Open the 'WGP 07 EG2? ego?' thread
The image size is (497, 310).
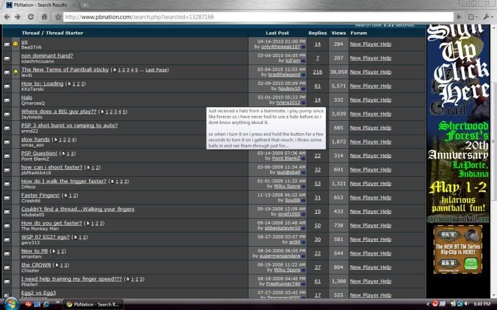45,237
